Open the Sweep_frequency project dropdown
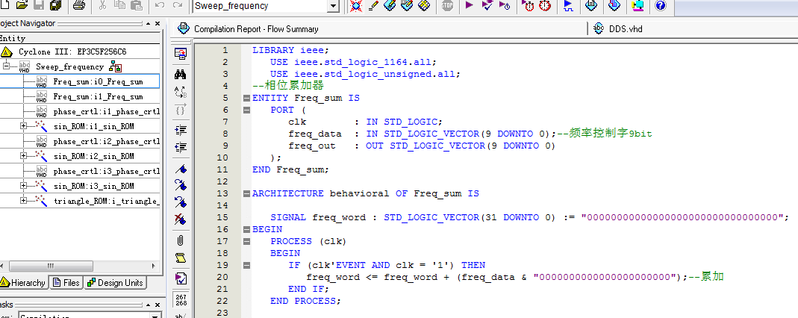Screen dimensions: 798x318 click(334, 6)
